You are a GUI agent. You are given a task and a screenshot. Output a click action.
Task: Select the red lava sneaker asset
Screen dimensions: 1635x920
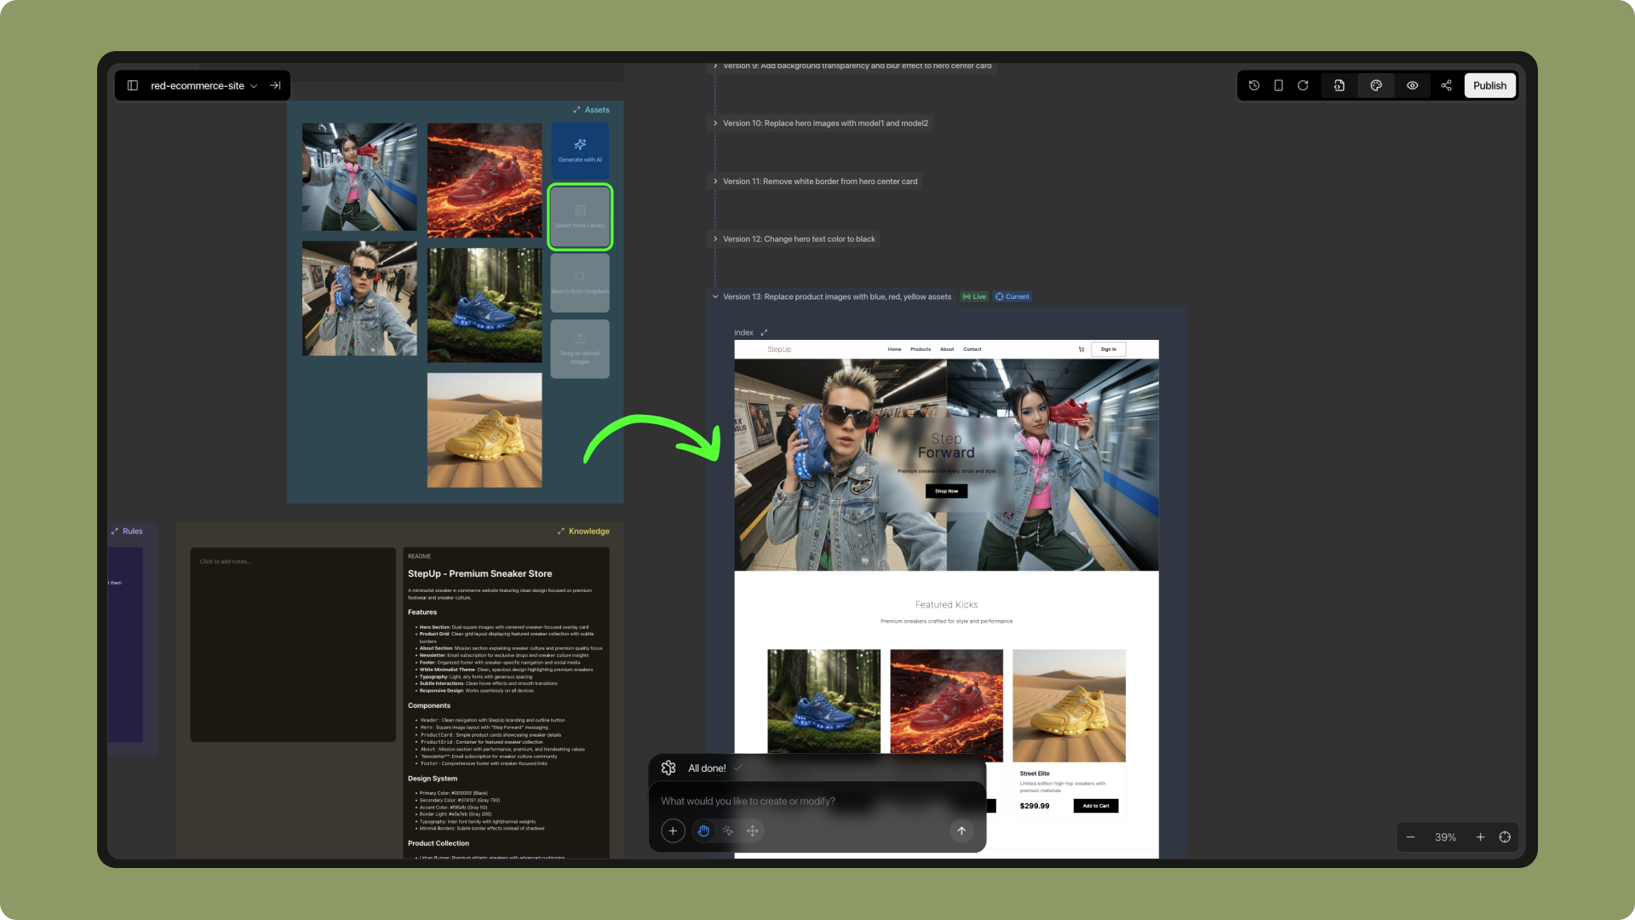click(x=485, y=181)
